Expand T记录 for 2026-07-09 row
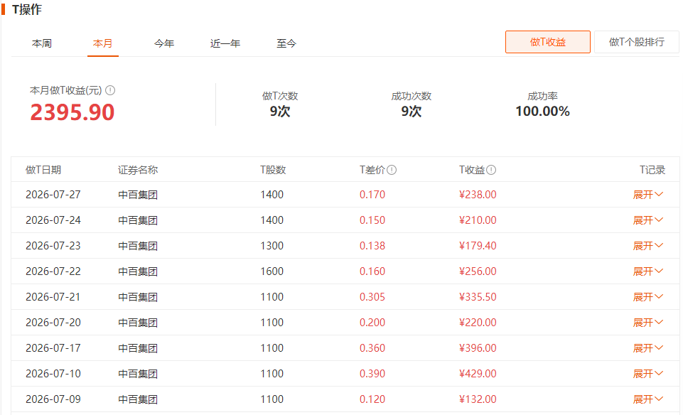Image resolution: width=683 pixels, height=415 pixels. [647, 399]
